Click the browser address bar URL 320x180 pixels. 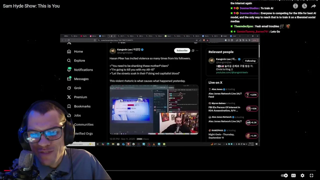click(x=117, y=40)
